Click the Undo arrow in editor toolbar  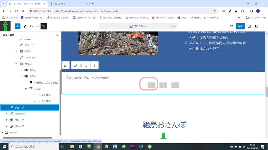click(31, 26)
